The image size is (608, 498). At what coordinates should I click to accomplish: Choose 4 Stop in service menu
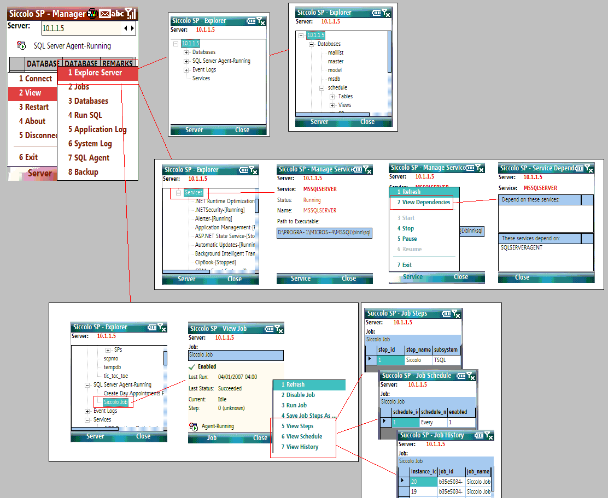click(x=405, y=228)
